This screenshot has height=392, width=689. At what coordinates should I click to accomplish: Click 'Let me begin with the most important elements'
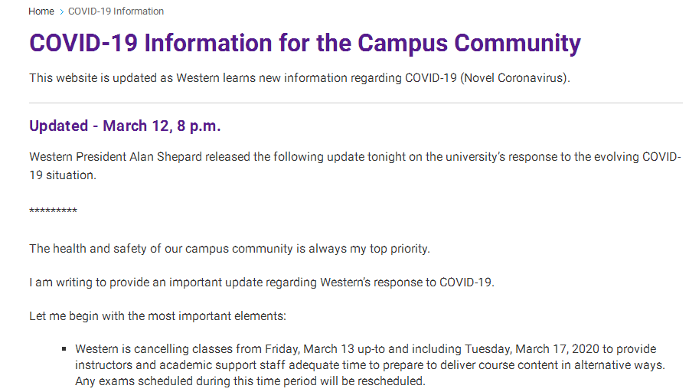158,316
